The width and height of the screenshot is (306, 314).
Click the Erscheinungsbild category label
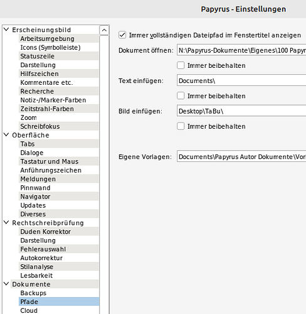(x=41, y=30)
